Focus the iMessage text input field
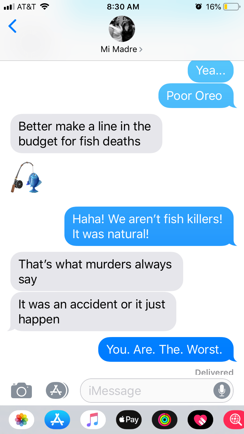 [146, 390]
